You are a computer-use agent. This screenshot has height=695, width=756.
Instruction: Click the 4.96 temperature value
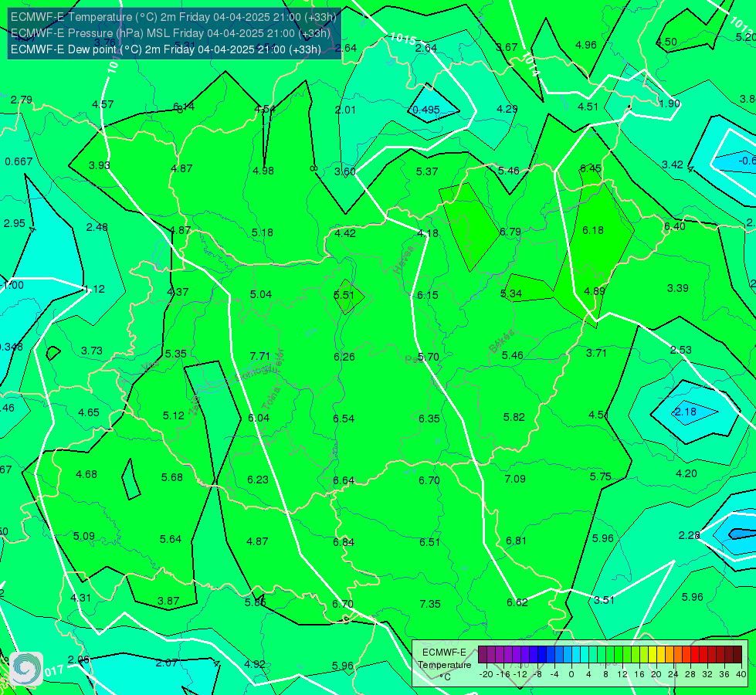[586, 46]
